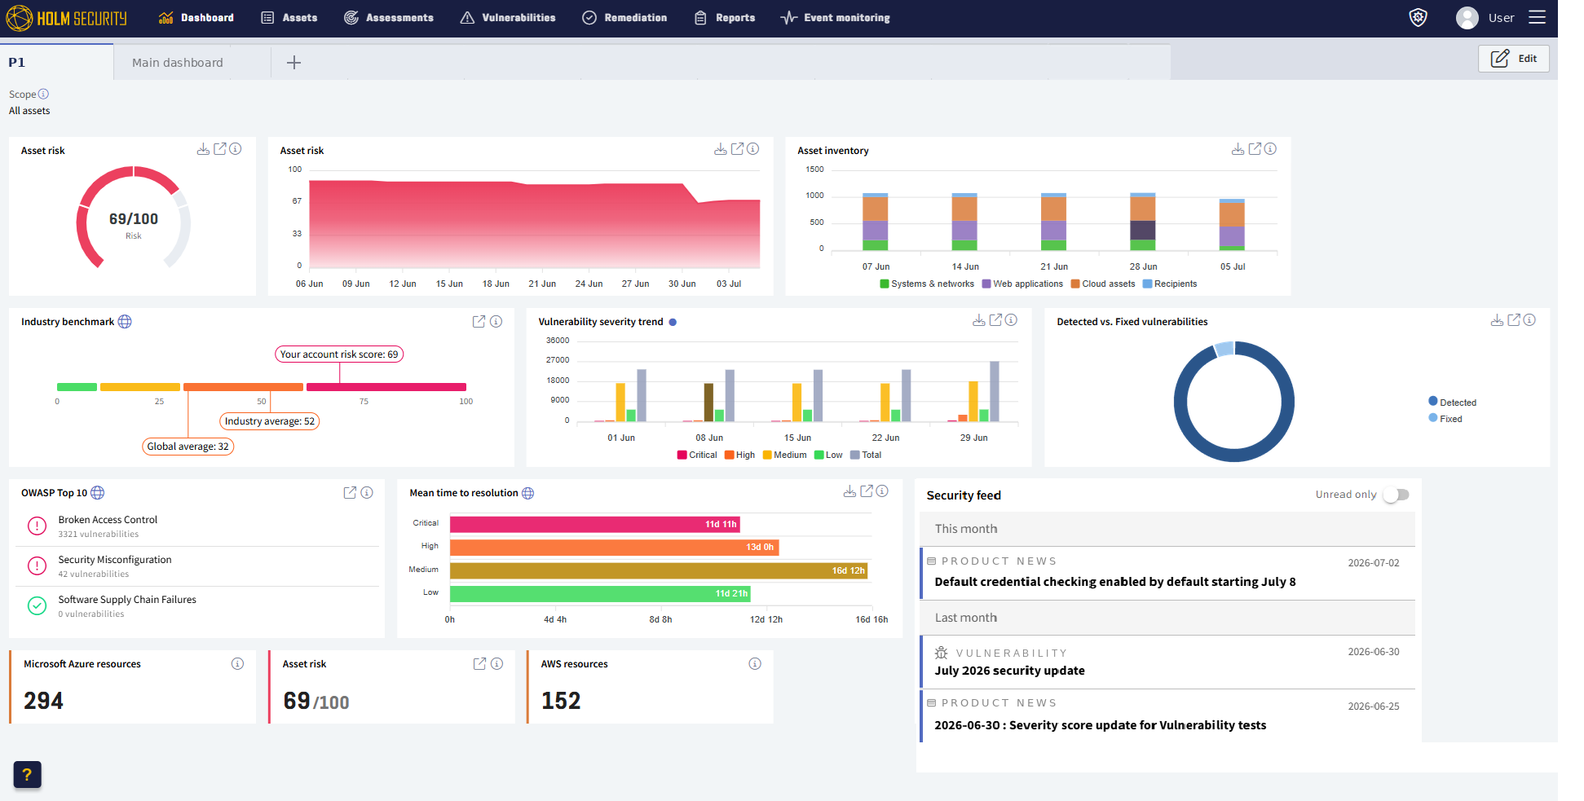Open the Remediation menu
Screen dimensions: 1584x801
(x=624, y=18)
